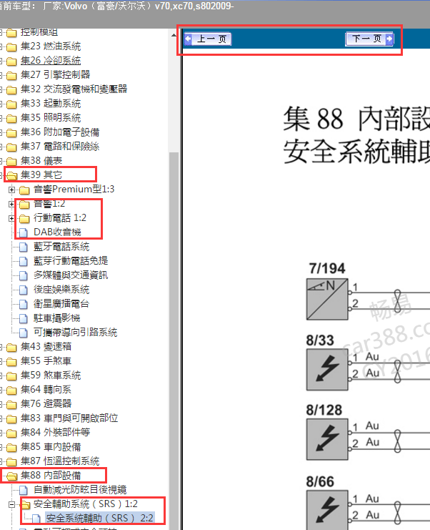Click the document icon of 衛星廣播電台
430x530 pixels.
(x=24, y=305)
